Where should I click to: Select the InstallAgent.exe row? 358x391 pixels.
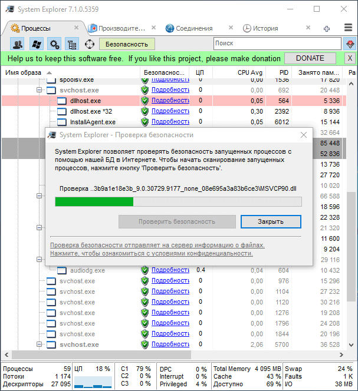[x=174, y=122]
